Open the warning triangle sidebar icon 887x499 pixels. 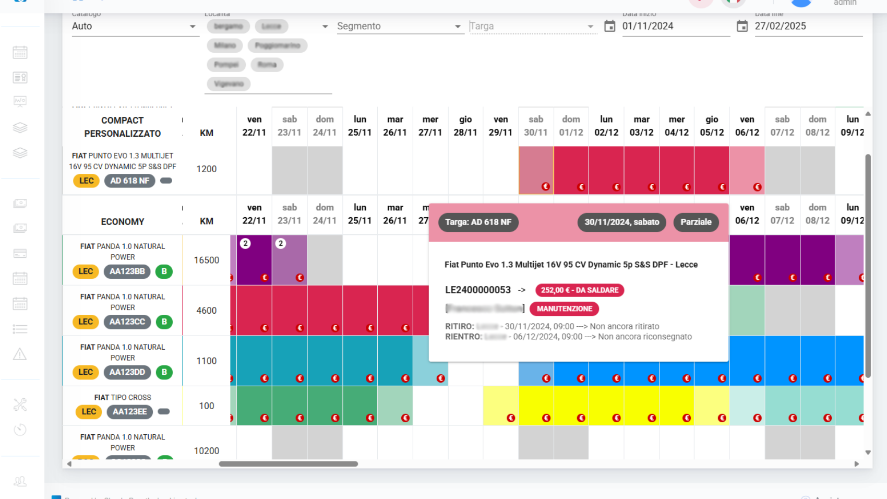click(20, 354)
